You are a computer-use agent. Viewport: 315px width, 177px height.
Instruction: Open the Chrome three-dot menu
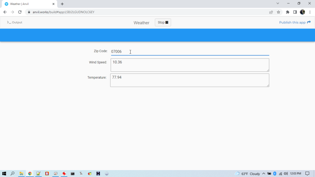pyautogui.click(x=310, y=12)
